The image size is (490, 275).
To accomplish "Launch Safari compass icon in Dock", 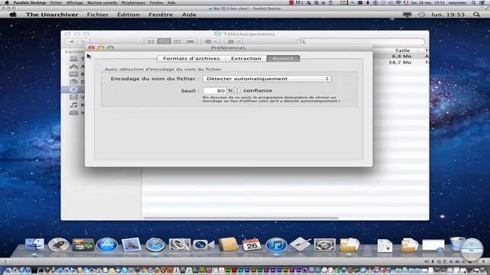I will click(x=155, y=244).
